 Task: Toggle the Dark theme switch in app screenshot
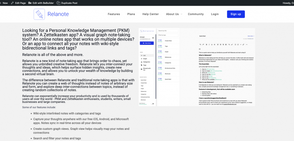point(152,103)
